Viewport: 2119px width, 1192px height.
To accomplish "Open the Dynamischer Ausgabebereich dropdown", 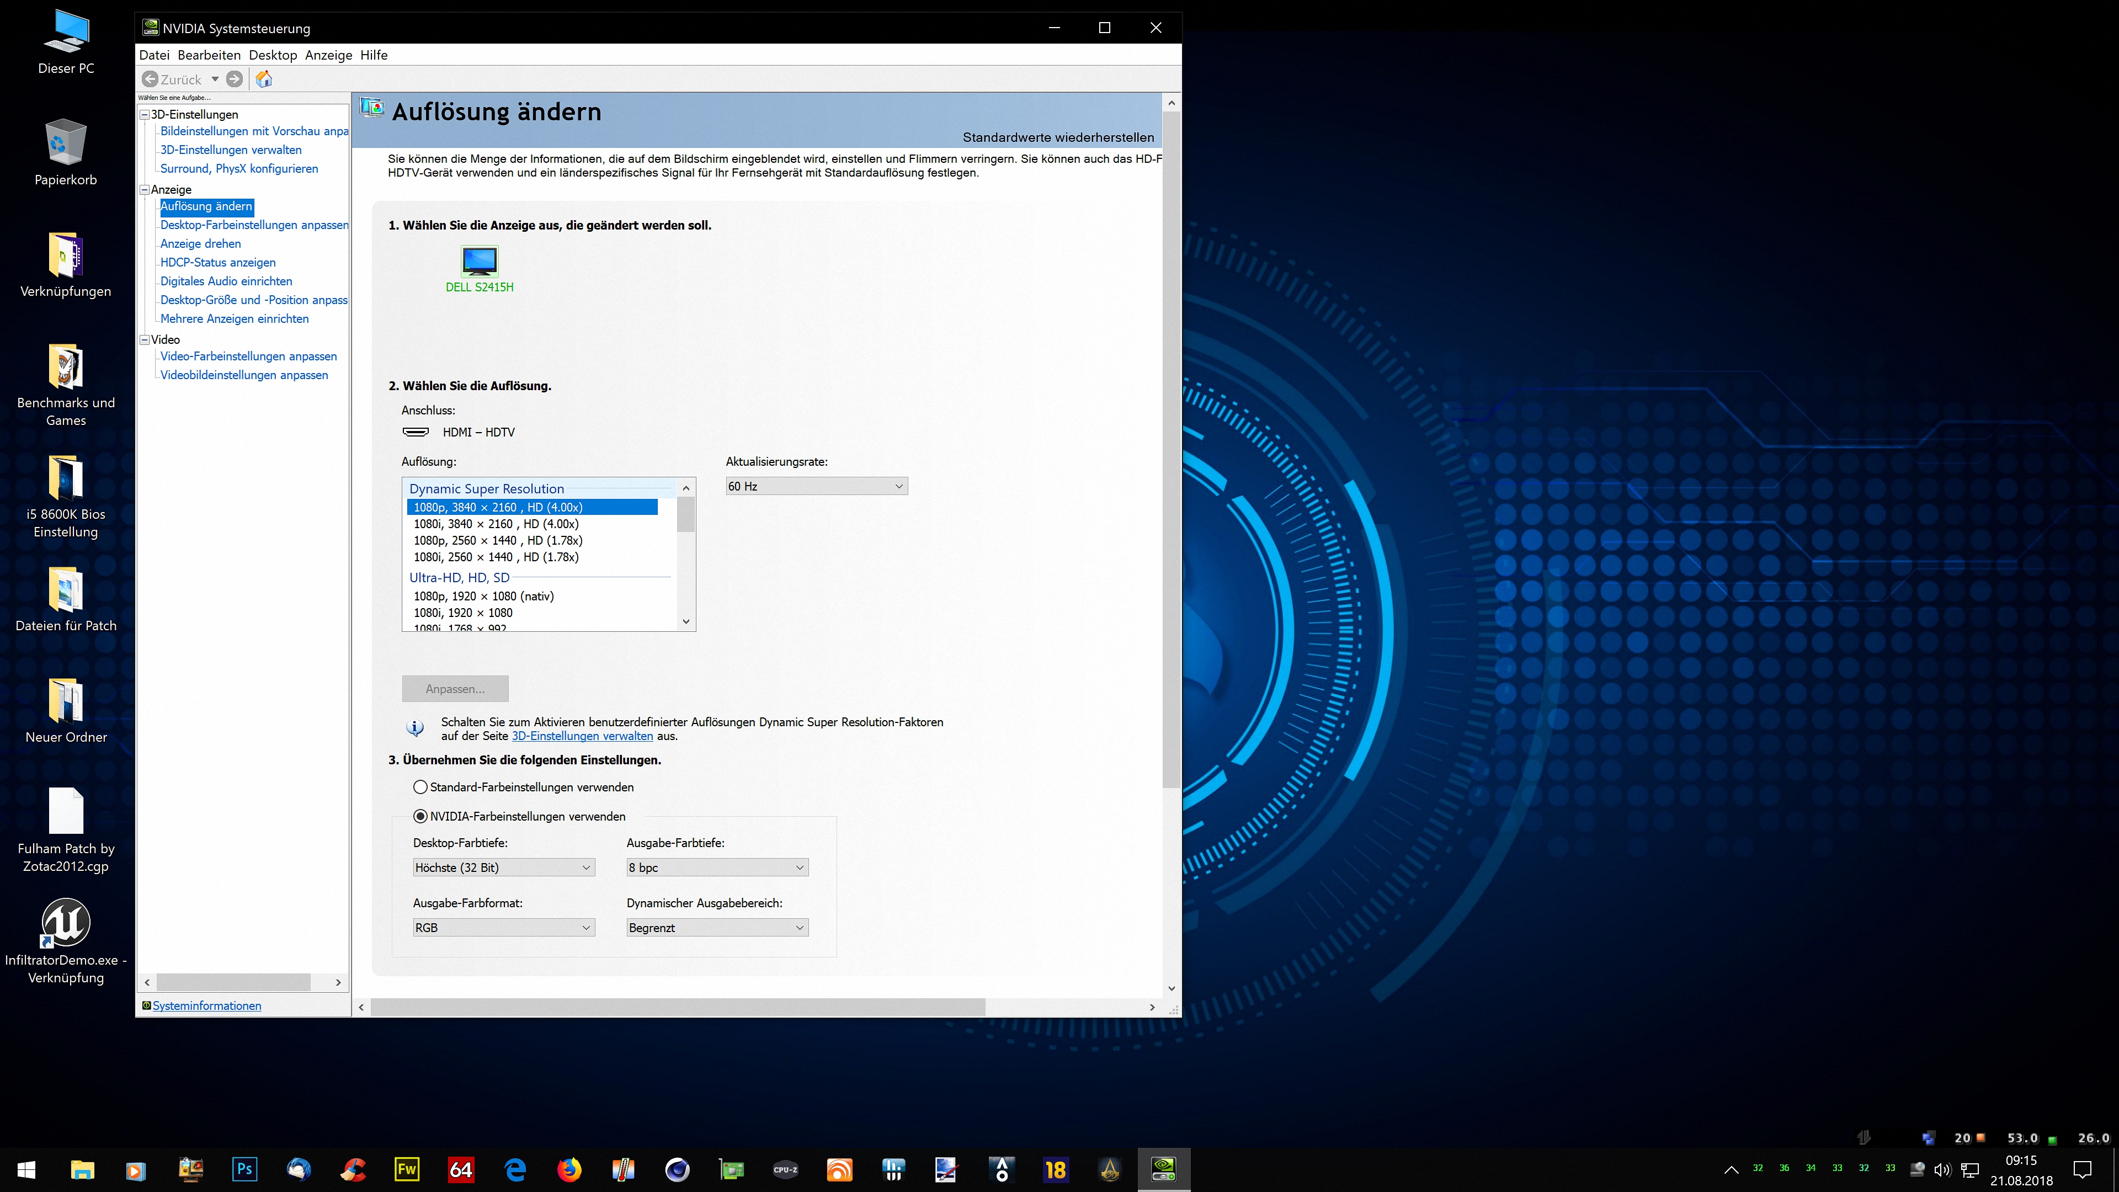I will pos(716,927).
